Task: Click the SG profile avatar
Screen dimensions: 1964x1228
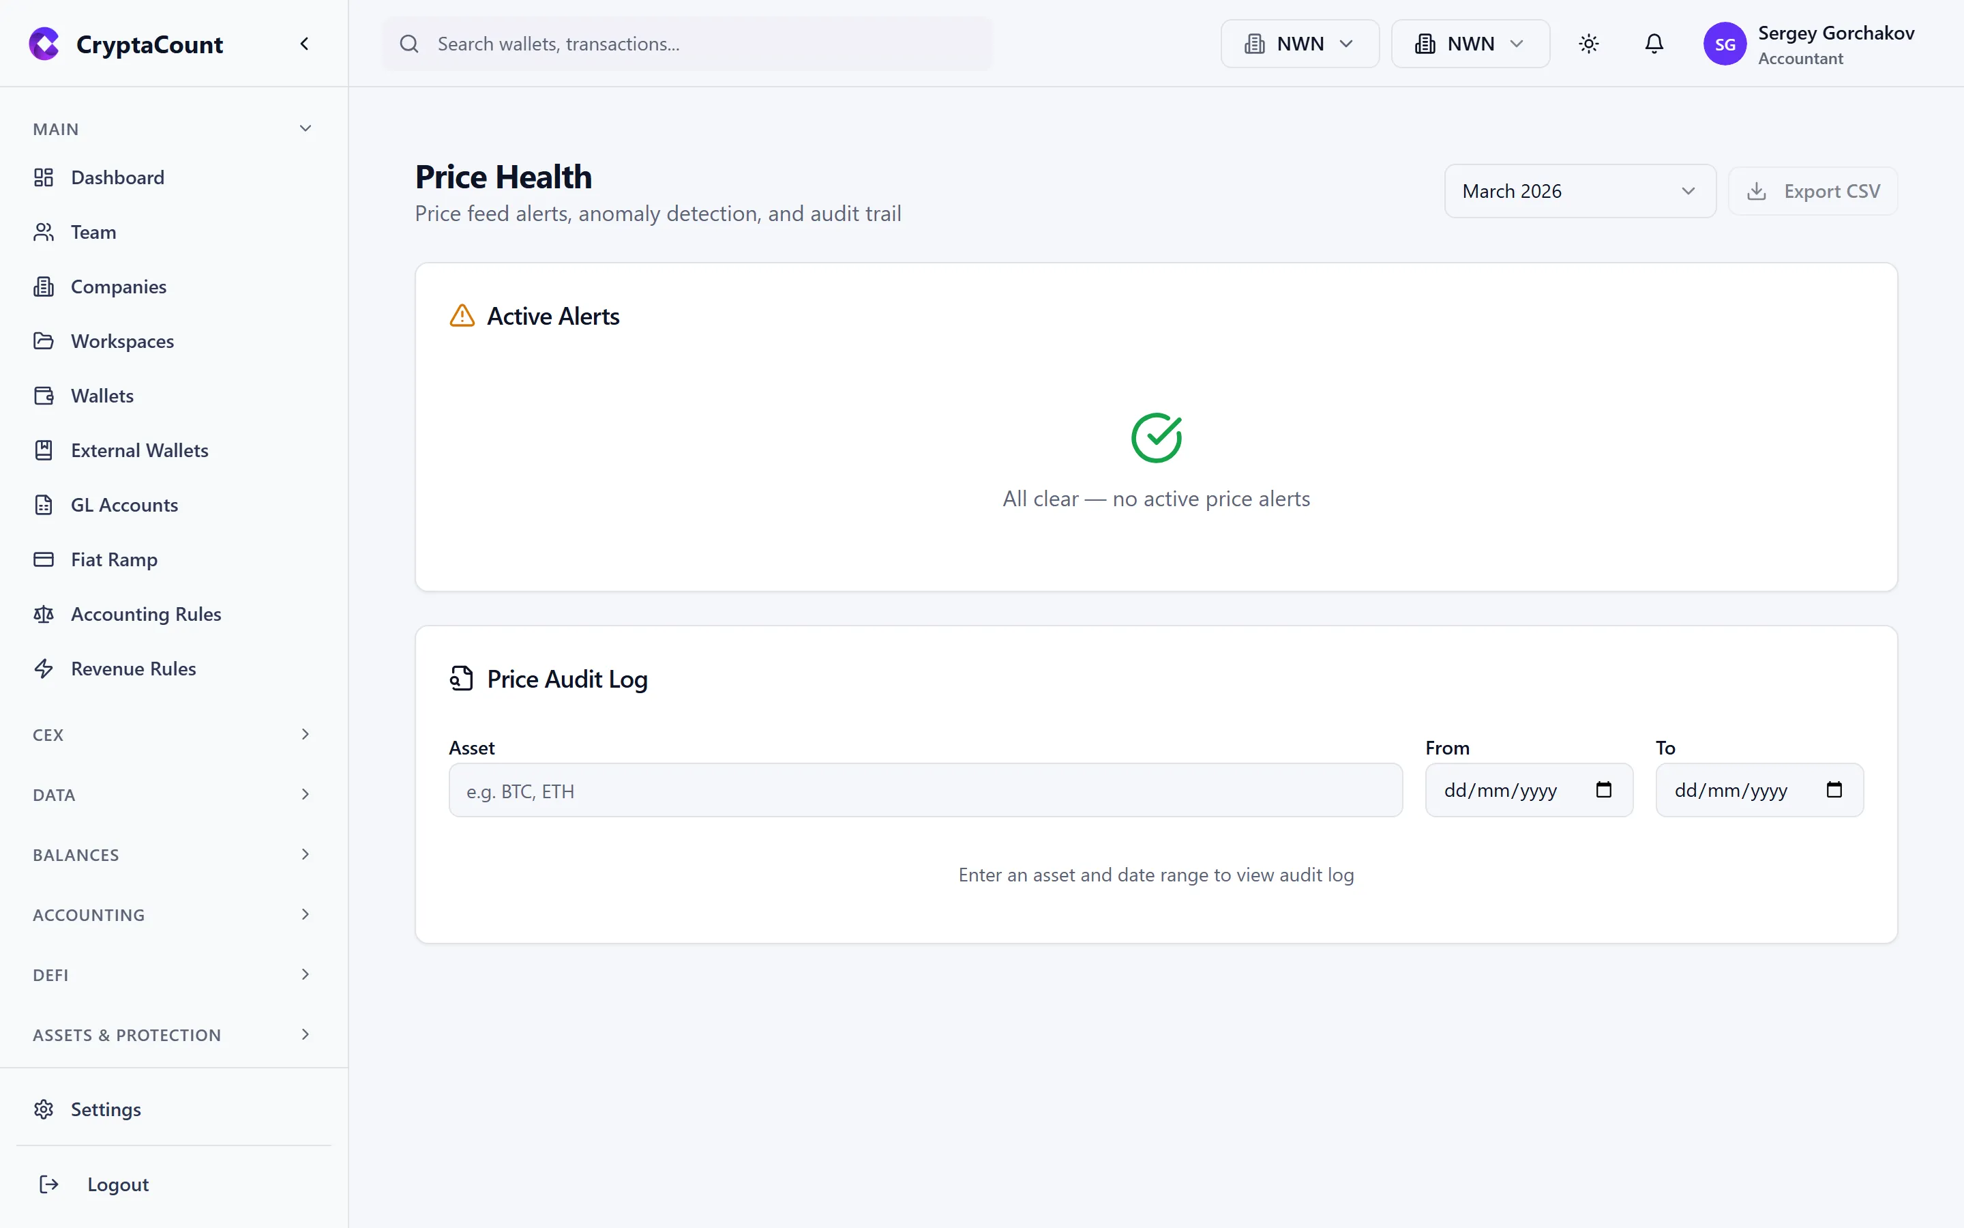Action: coord(1726,44)
